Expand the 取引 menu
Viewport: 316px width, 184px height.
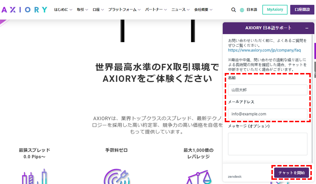82,9
